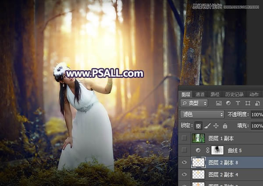Select the layer named 图层 1 副本
The height and width of the screenshot is (186, 263).
point(221,138)
